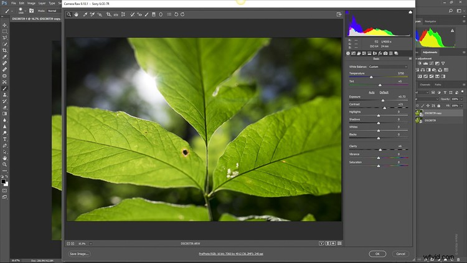Screen dimensions: 467x263
Task: Rotate image clockwise
Action: click(182, 14)
